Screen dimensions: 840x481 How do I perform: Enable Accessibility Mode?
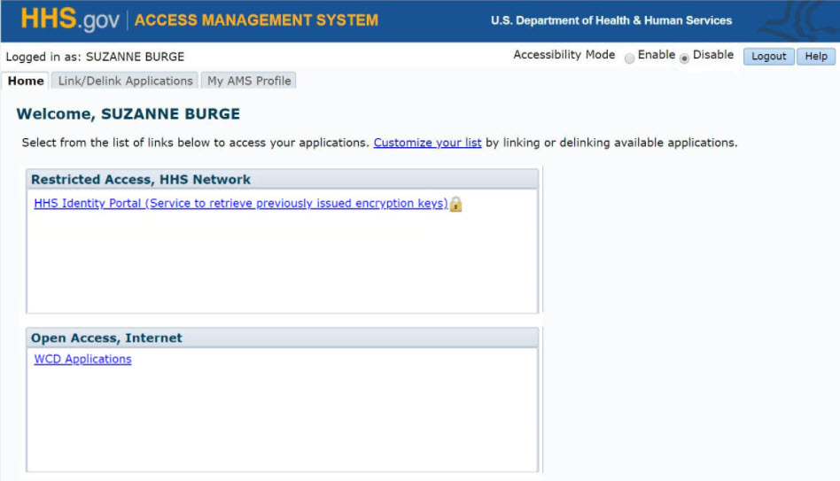click(x=629, y=58)
